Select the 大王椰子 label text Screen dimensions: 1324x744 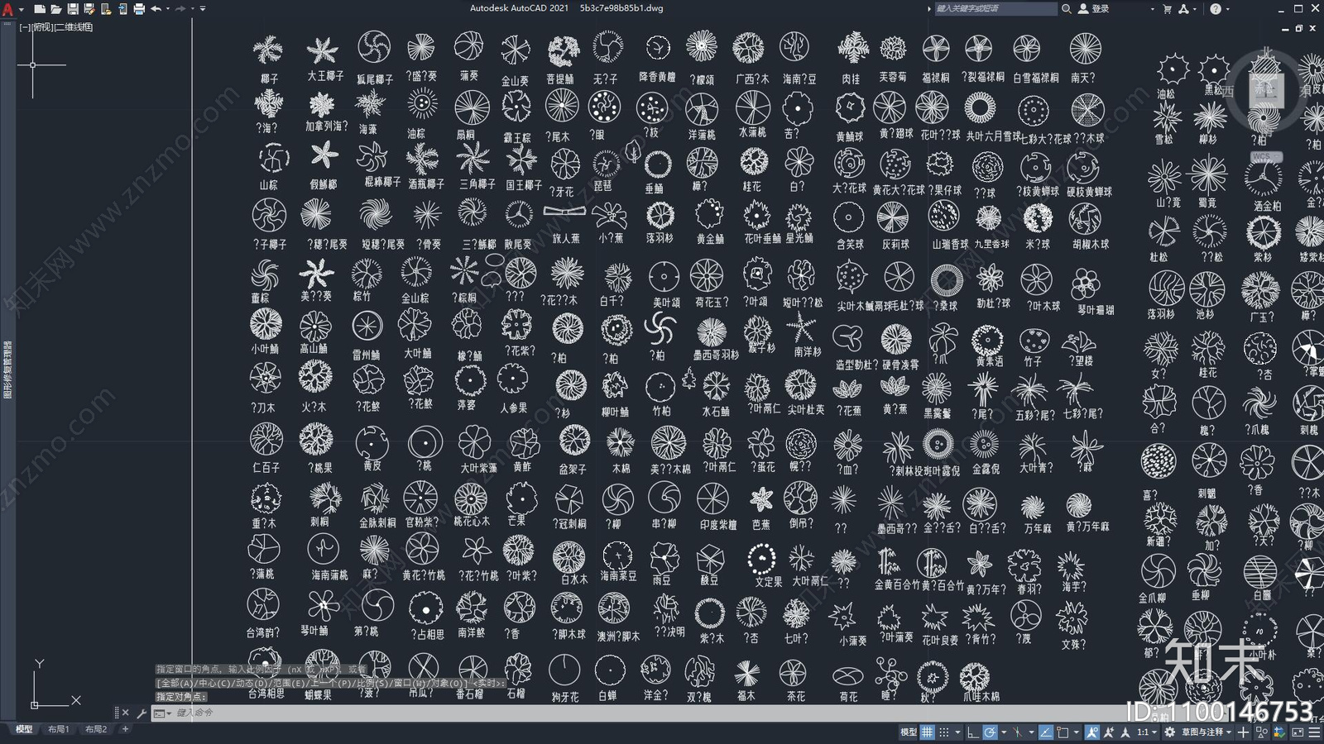325,76
